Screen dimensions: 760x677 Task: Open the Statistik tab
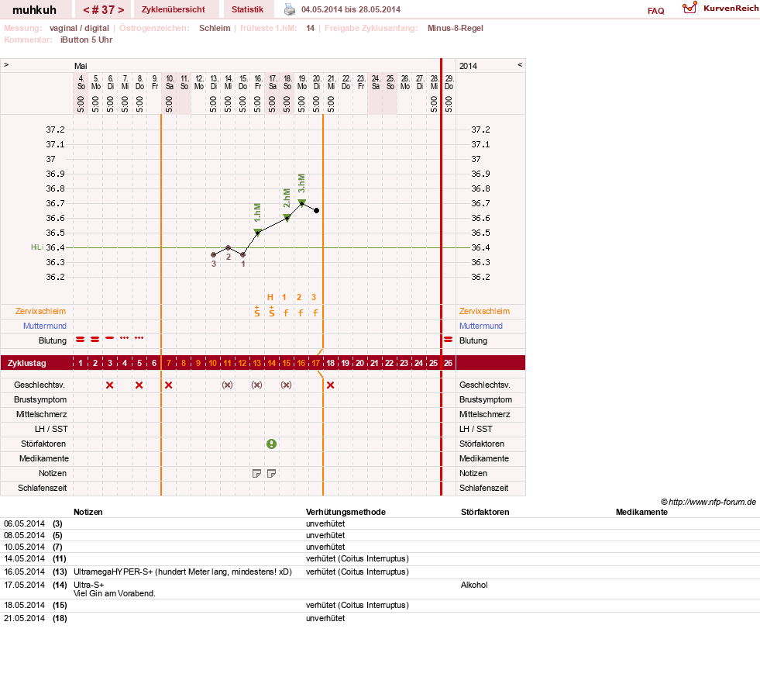pos(247,9)
